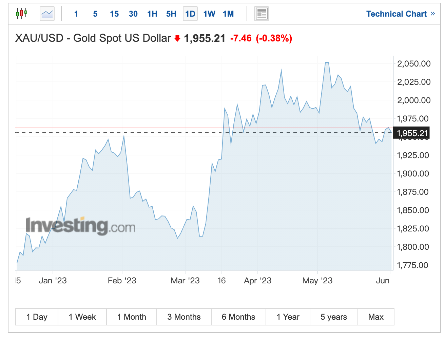Select the 3 Months range button

click(184, 317)
